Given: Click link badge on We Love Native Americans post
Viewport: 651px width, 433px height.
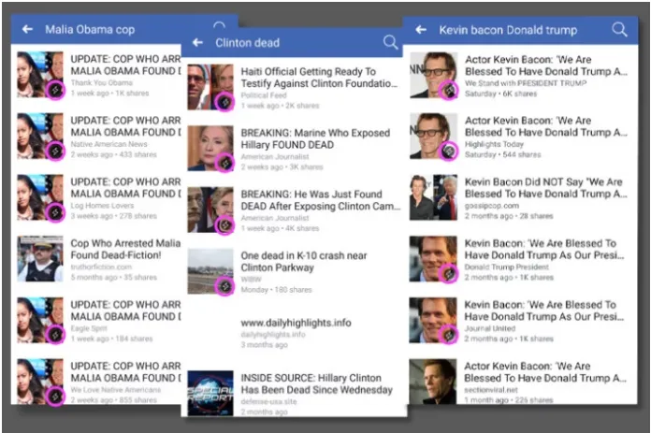Looking at the screenshot, I should pyautogui.click(x=55, y=396).
